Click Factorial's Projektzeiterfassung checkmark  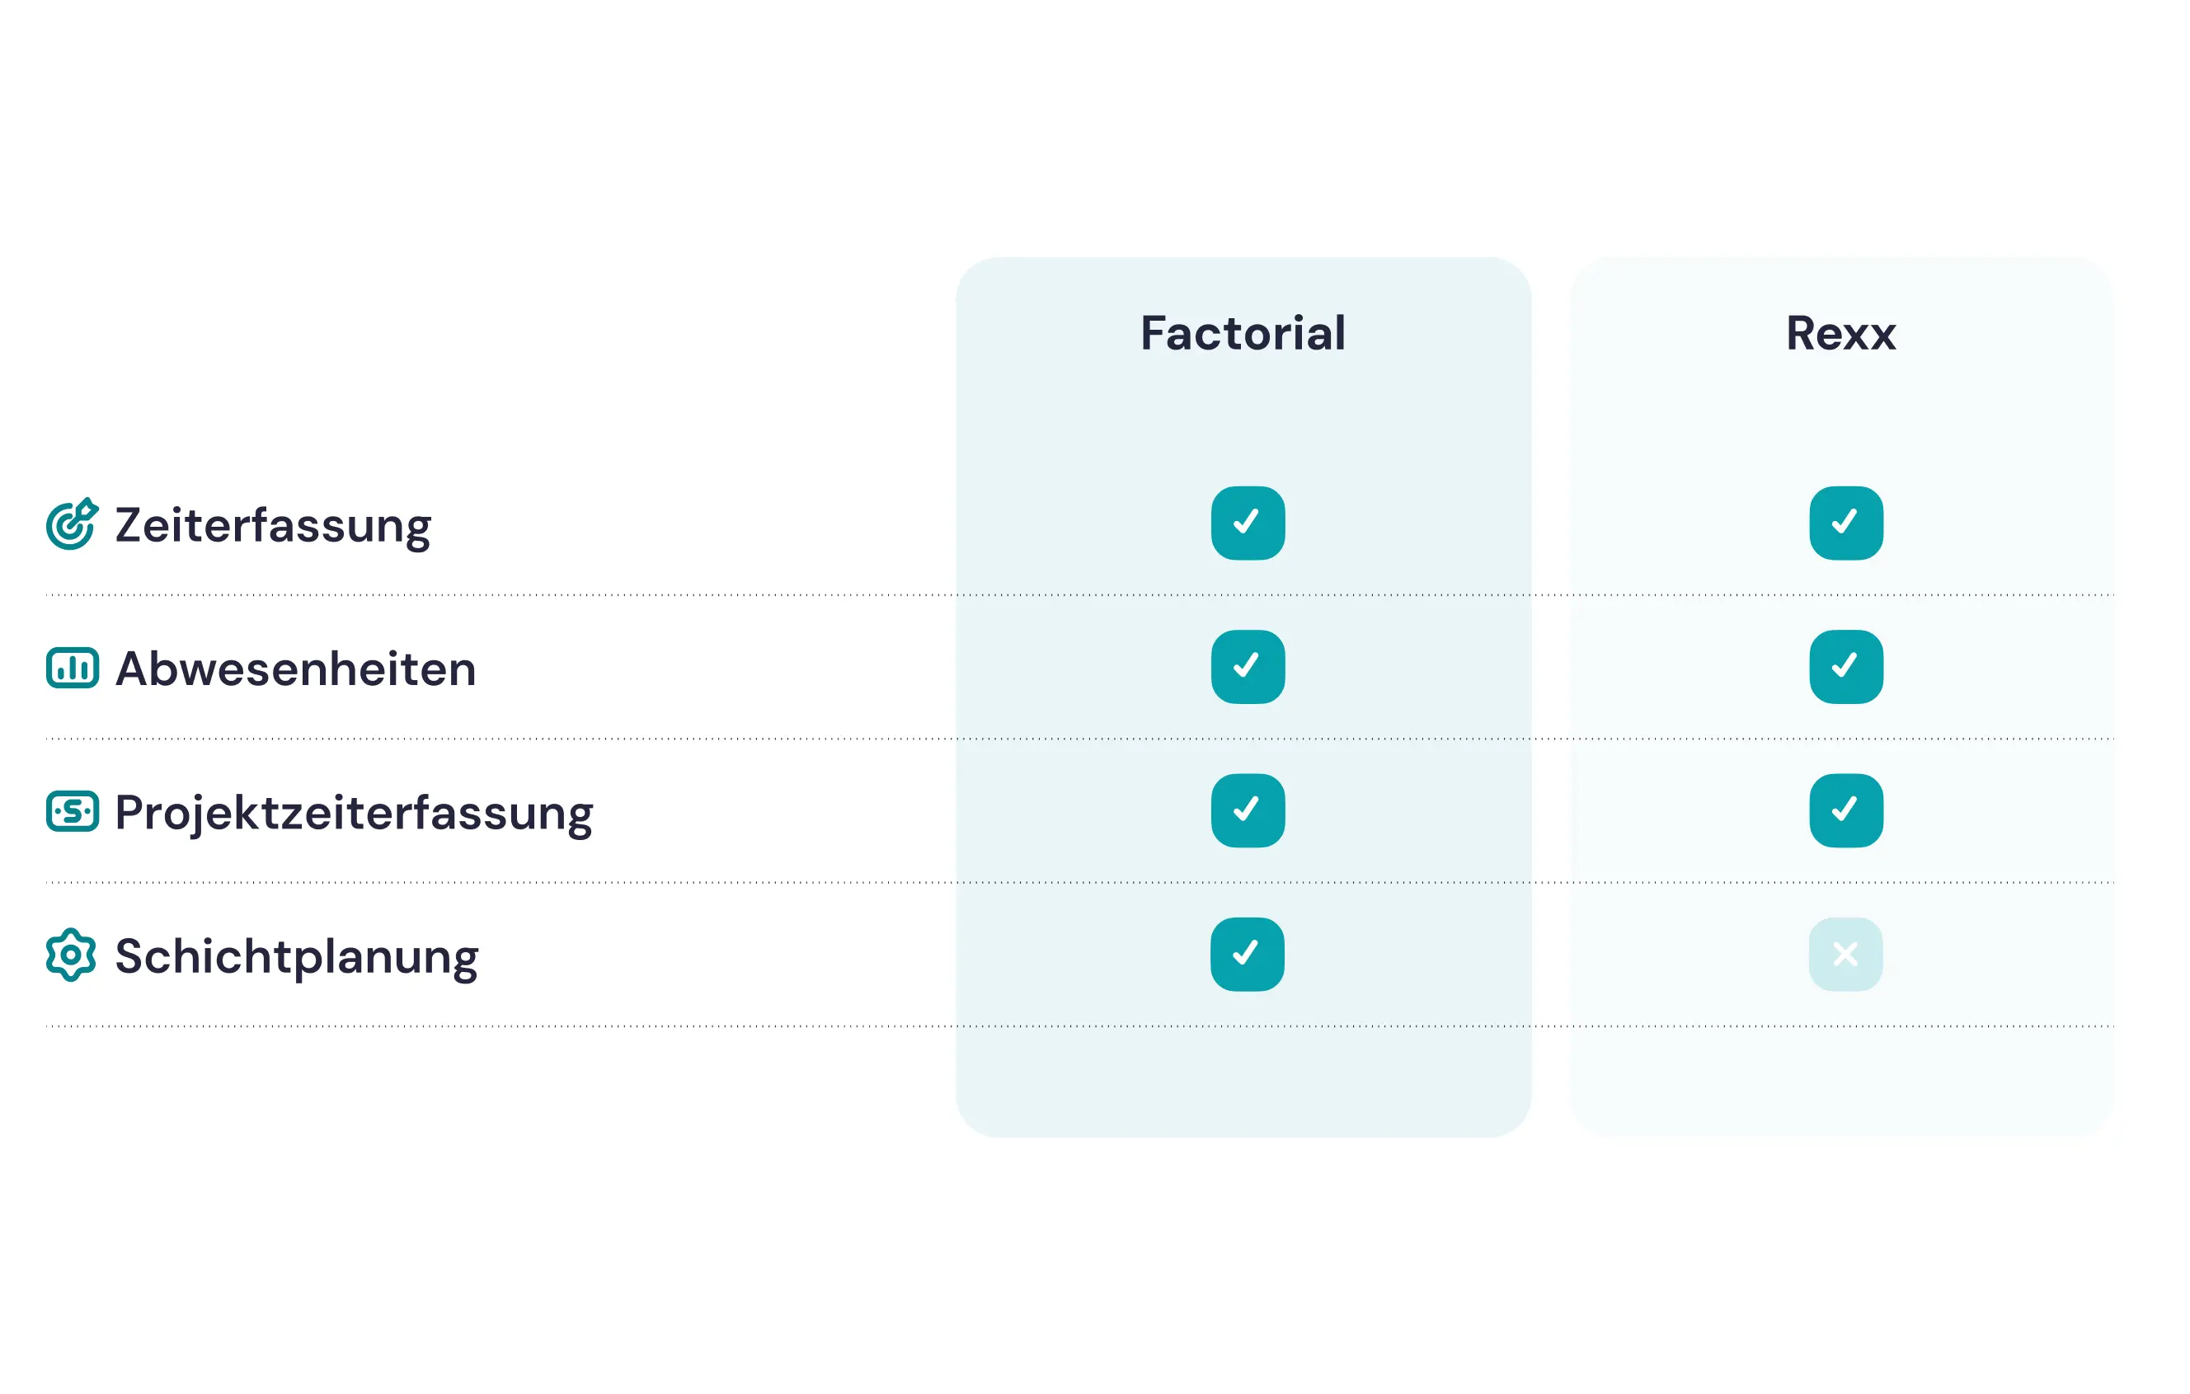[1248, 810]
